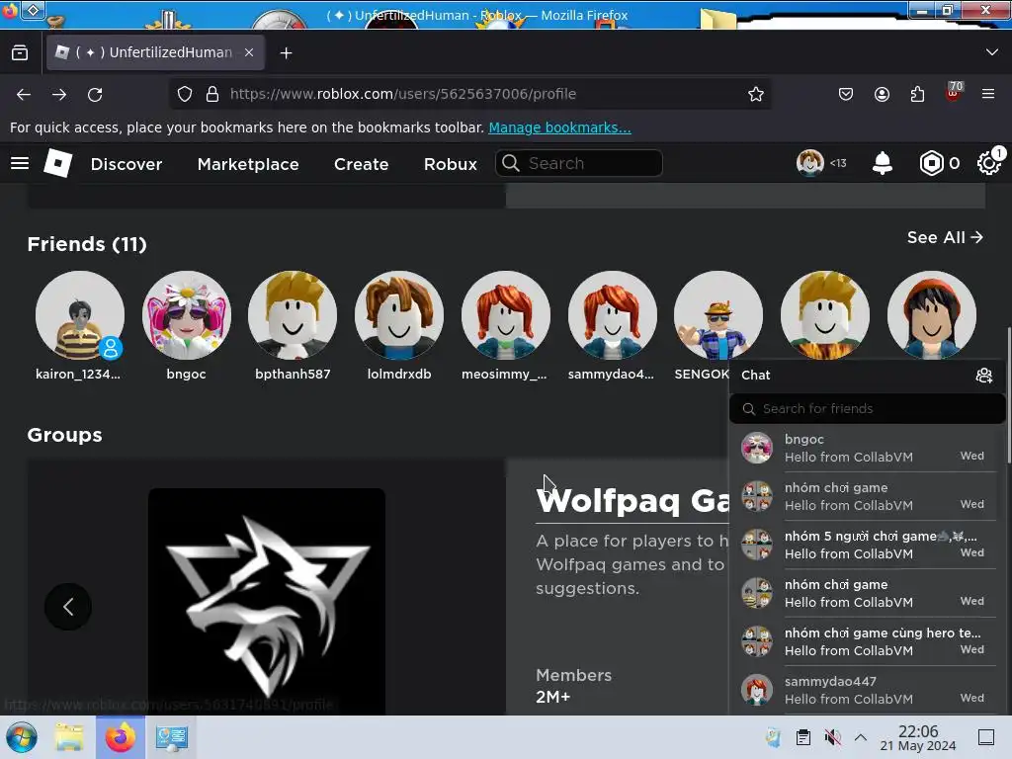Toggle the muted volume tray icon

click(832, 737)
